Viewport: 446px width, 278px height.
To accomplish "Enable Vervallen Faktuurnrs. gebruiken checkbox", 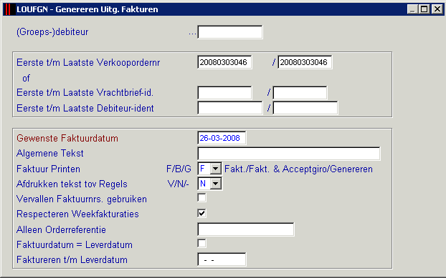I will click(201, 197).
